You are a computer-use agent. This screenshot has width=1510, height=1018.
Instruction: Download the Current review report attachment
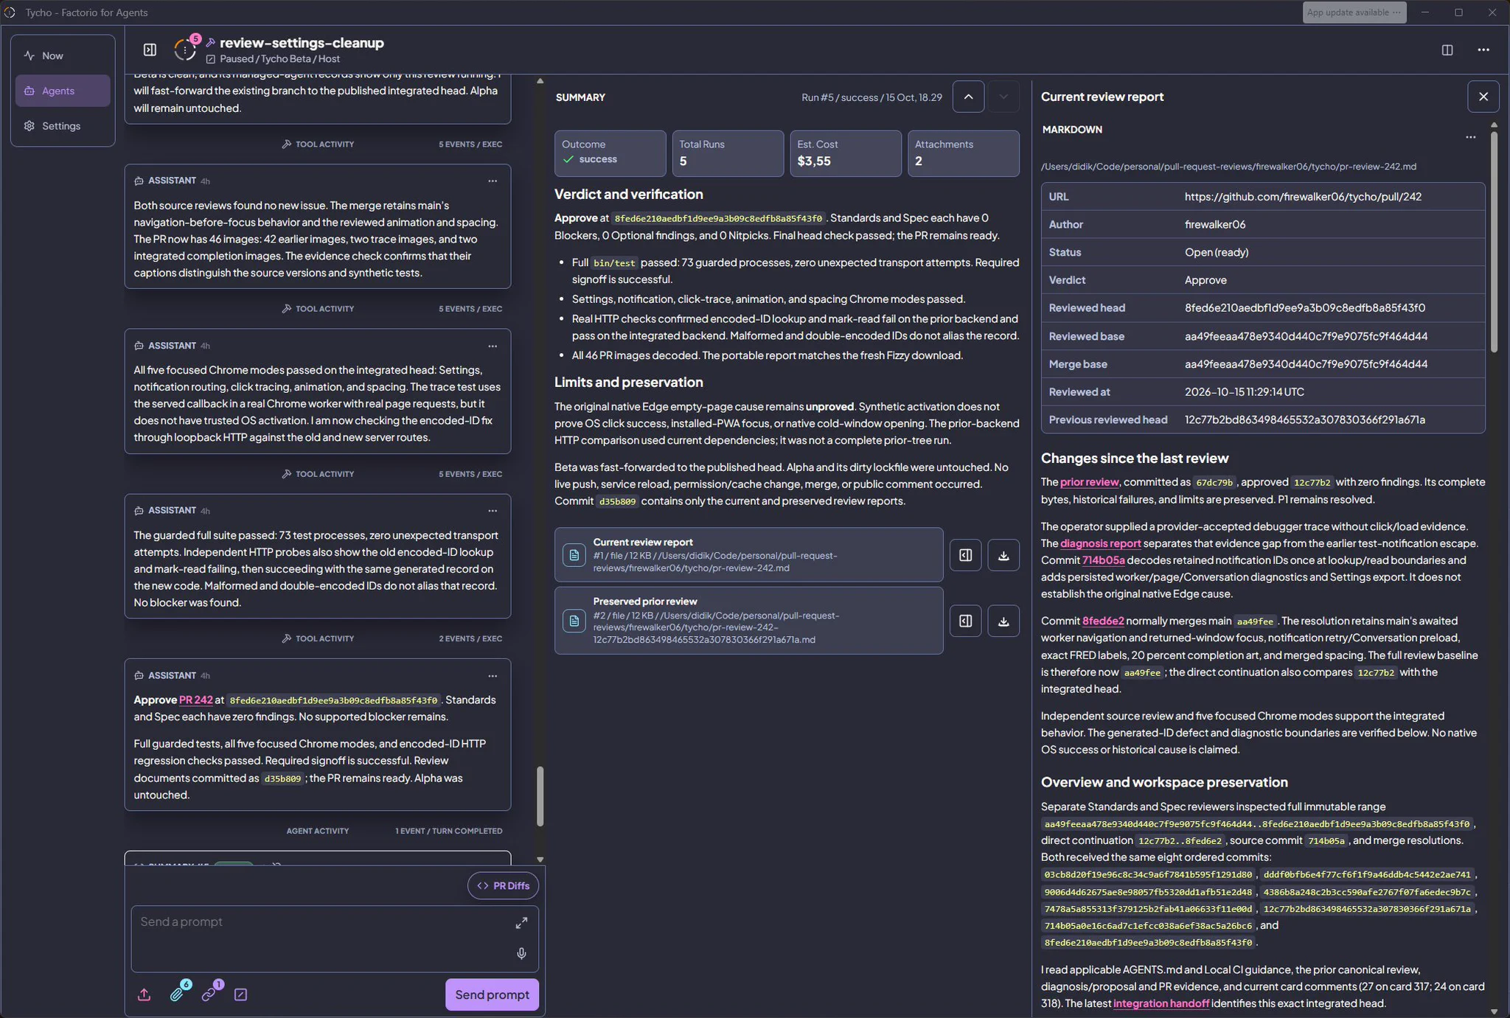[1003, 555]
